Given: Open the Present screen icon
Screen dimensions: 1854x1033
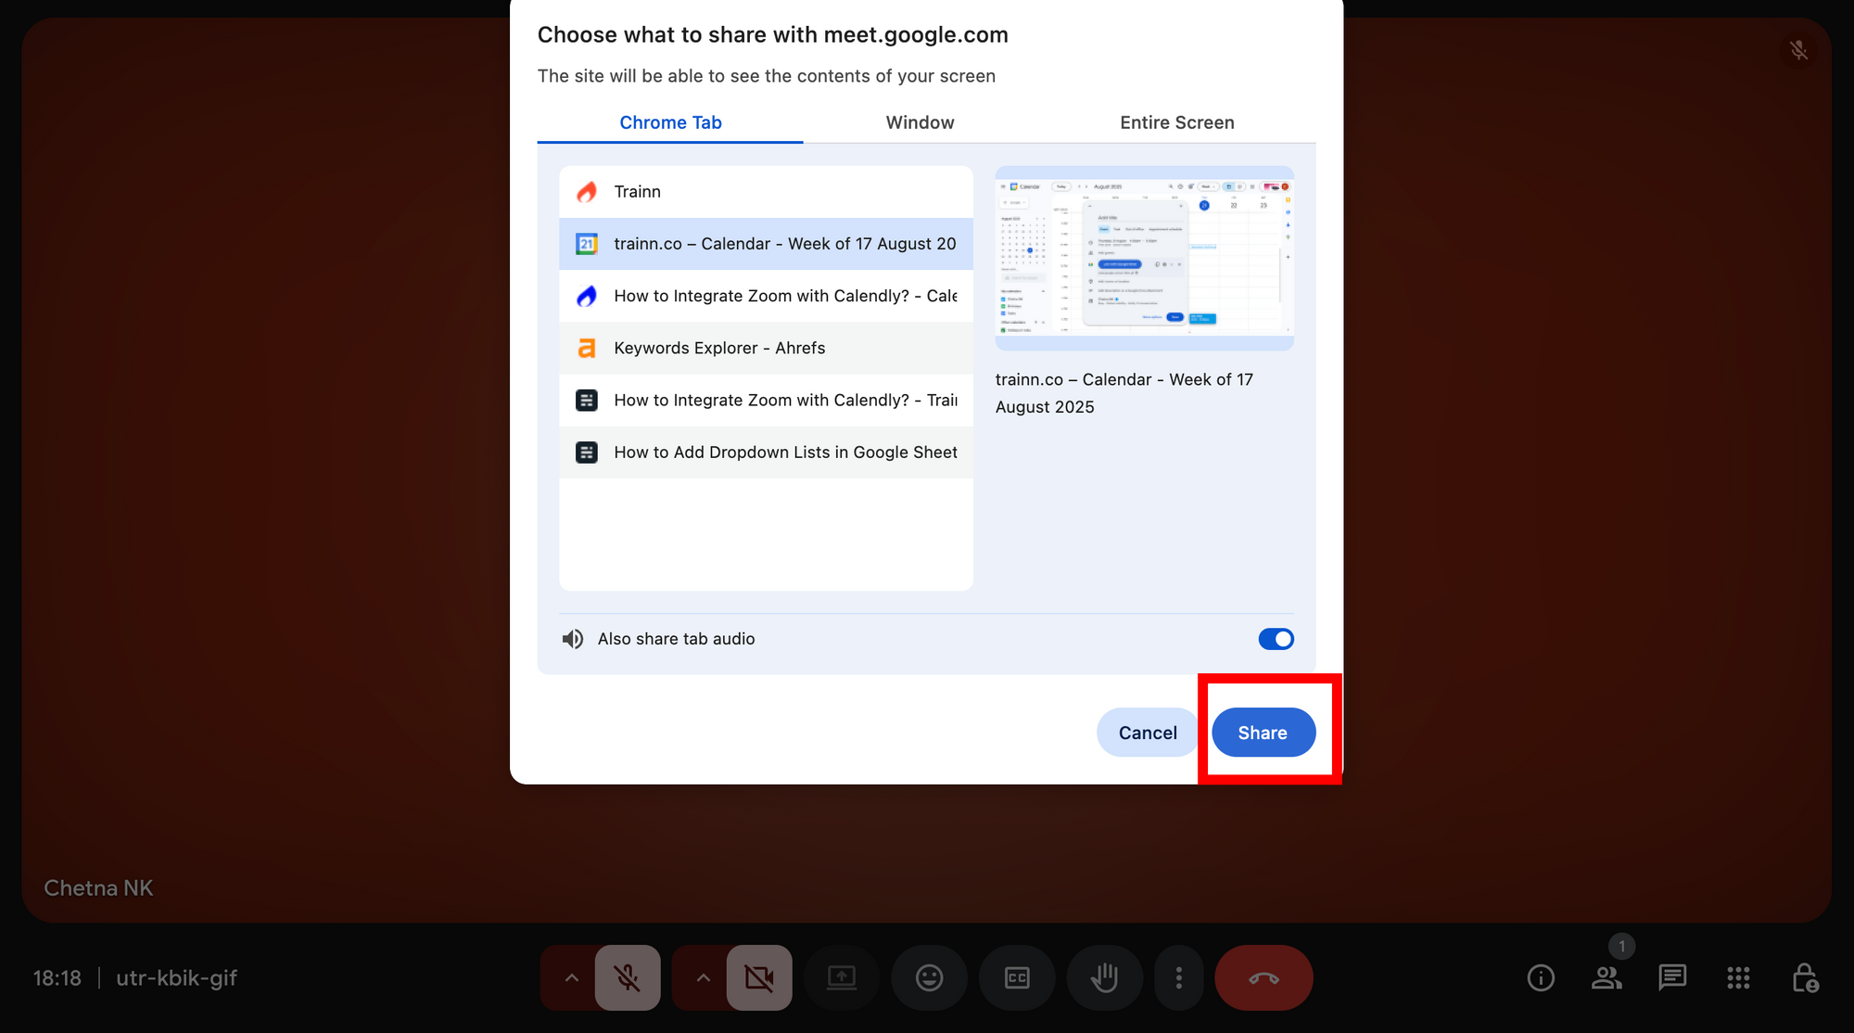Looking at the screenshot, I should click(x=841, y=977).
